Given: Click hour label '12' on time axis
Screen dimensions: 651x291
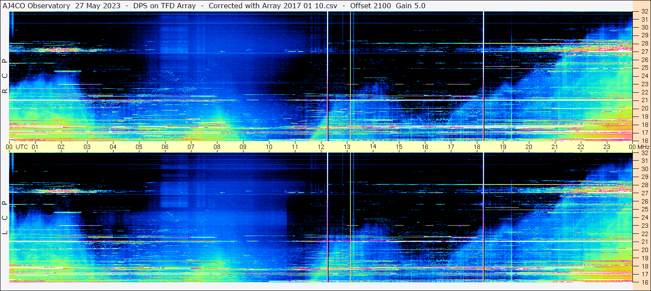Looking at the screenshot, I should [x=321, y=147].
